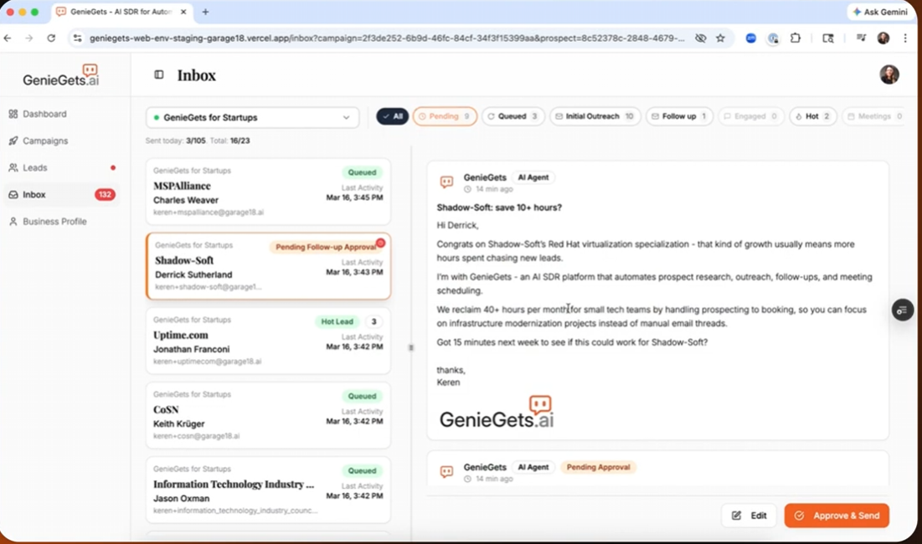Click the browser back arrow
922x544 pixels.
point(8,38)
